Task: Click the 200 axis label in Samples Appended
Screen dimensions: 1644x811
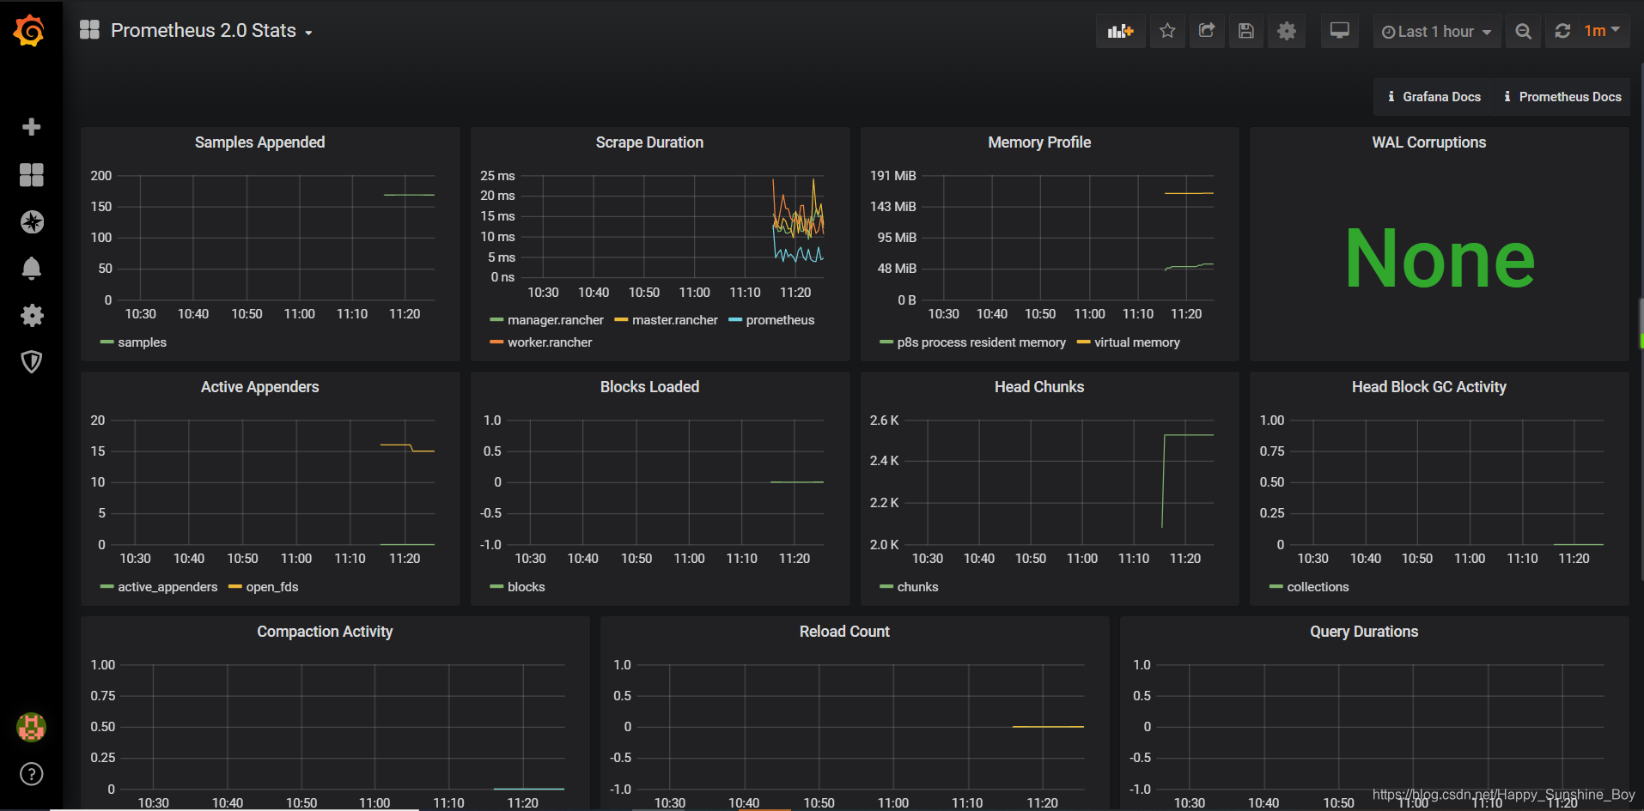Action: coord(101,176)
